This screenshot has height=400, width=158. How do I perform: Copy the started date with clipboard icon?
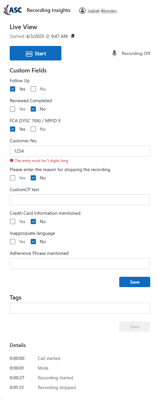pyautogui.click(x=73, y=36)
